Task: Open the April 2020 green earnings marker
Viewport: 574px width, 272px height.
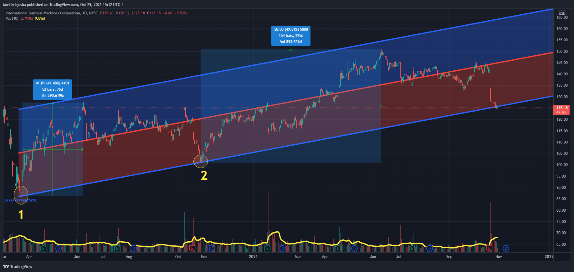Action: [x=44, y=249]
